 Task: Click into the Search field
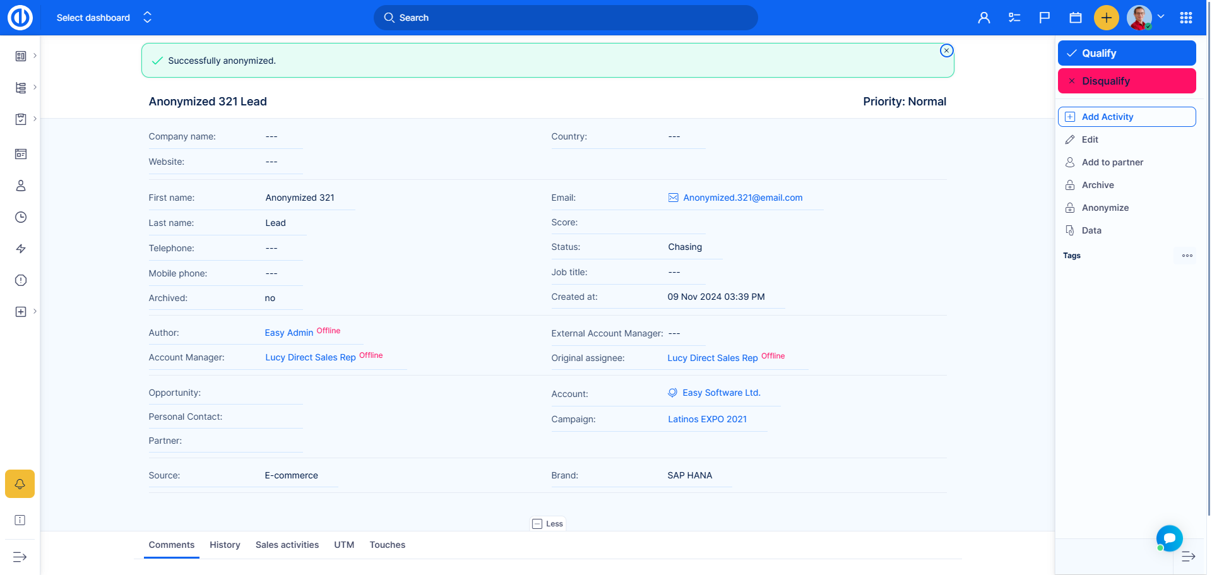566,18
